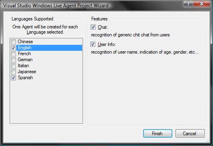
Task: Click the Finish button
Action: click(158, 134)
